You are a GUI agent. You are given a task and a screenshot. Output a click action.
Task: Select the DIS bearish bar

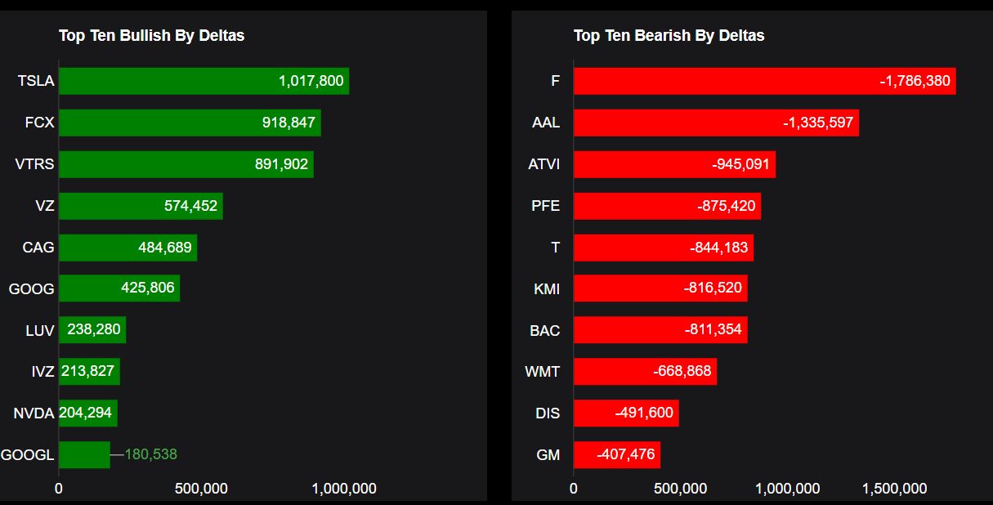626,413
